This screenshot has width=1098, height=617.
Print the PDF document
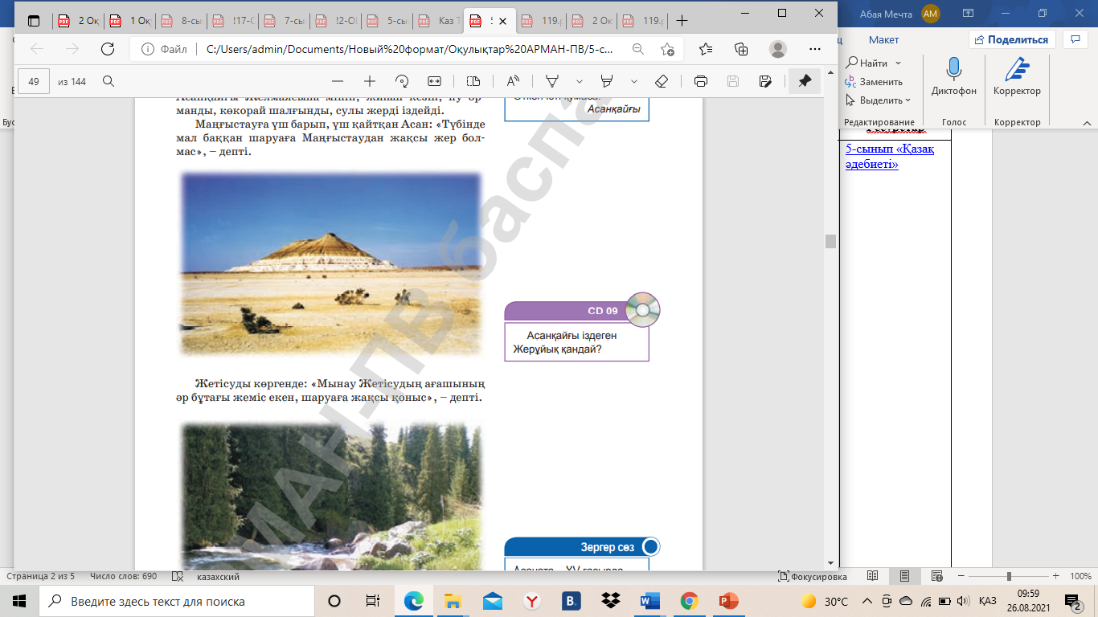pos(700,81)
